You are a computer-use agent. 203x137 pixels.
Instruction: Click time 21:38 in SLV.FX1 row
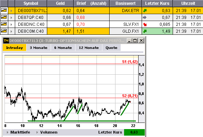tap(181, 24)
